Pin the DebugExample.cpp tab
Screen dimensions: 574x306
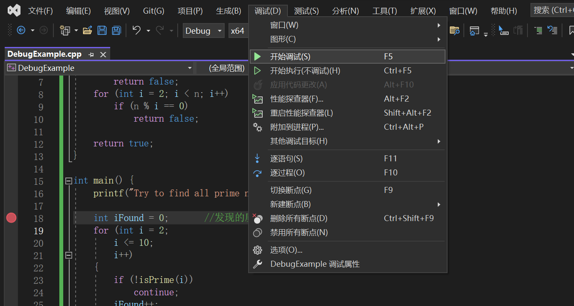(91, 55)
